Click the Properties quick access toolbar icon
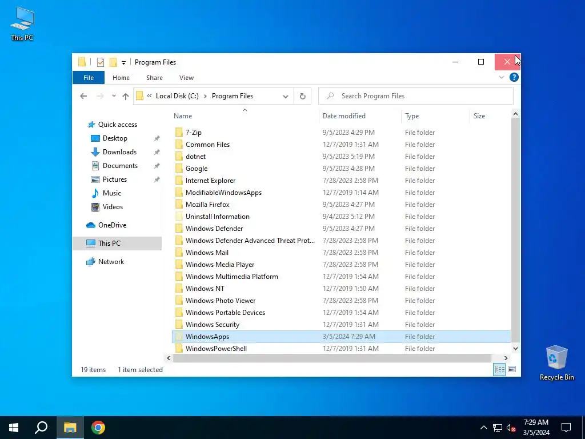The width and height of the screenshot is (585, 439). click(101, 62)
